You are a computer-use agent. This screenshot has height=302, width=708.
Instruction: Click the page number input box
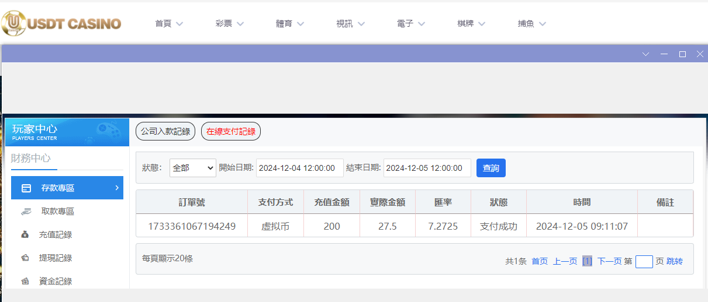point(644,261)
